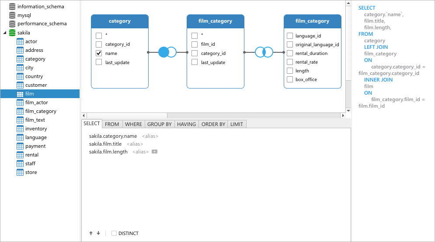This screenshot has width=435, height=242.
Task: Click the film_category table icon in tree
Action: (x=20, y=111)
